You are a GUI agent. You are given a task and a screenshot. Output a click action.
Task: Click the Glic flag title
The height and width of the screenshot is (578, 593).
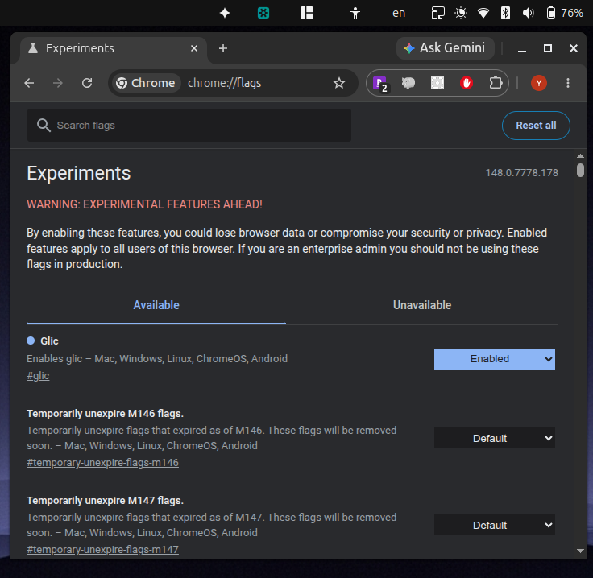point(49,341)
